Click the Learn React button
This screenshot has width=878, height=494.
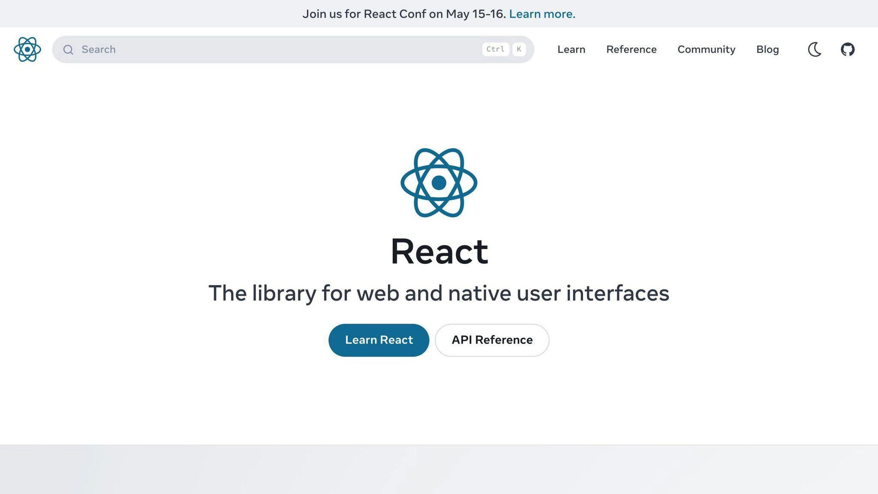(379, 340)
